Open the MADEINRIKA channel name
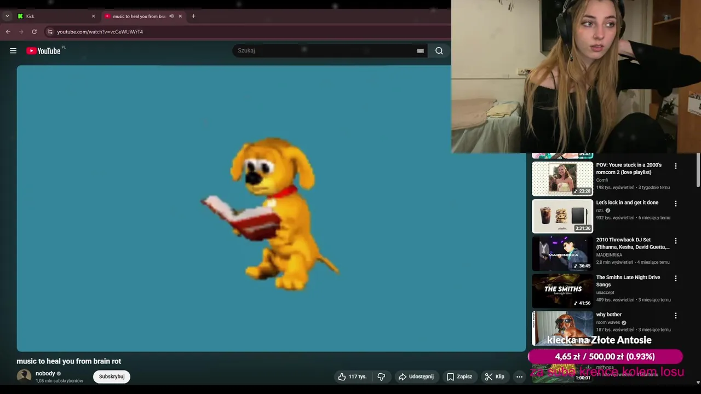The height and width of the screenshot is (394, 701). pos(609,255)
